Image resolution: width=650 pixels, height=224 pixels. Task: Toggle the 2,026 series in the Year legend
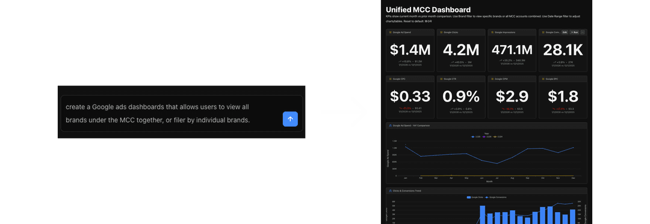(487, 136)
